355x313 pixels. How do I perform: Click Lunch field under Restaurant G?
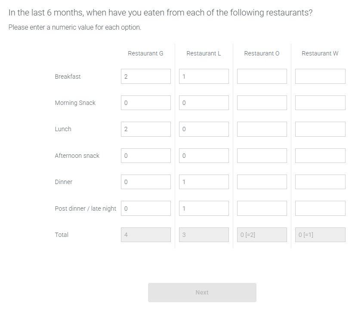coord(145,129)
